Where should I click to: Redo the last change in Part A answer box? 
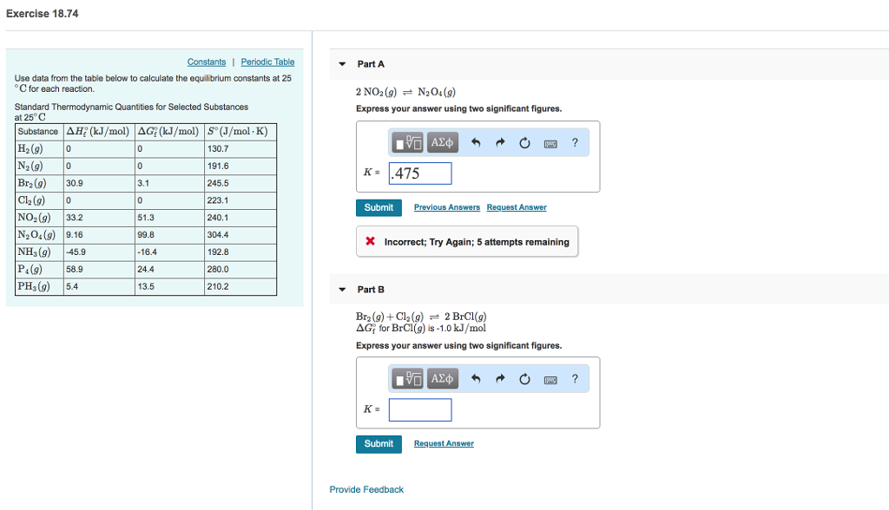pyautogui.click(x=499, y=142)
